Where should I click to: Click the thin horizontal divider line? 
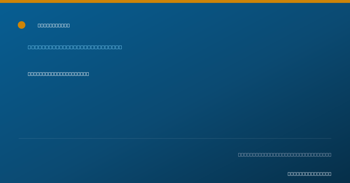pos(175,138)
